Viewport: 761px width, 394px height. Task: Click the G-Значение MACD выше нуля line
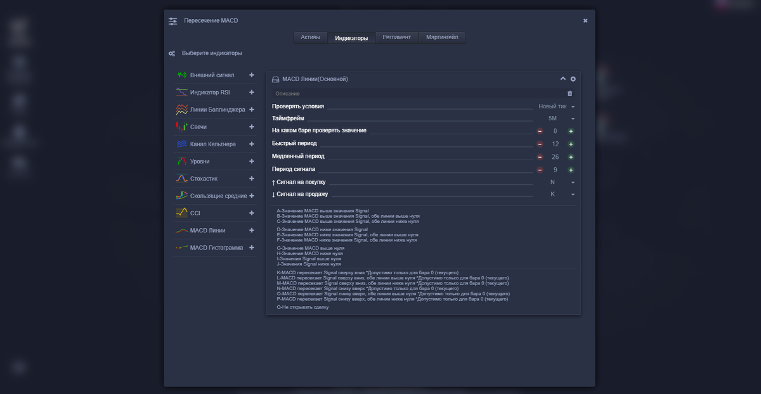tap(311, 248)
